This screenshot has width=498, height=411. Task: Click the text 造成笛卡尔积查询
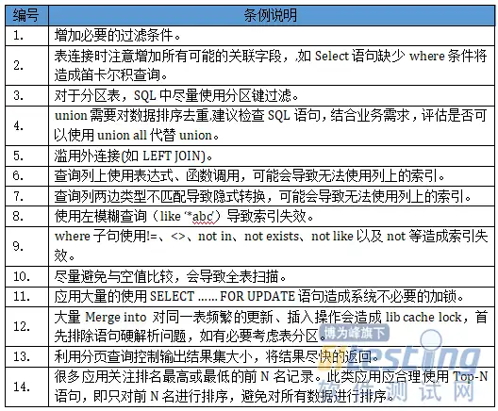tap(111, 75)
